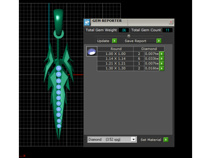This screenshot has height=158, width=211.
Task: Click green arrow next to Set Material
Action: [x=166, y=140]
